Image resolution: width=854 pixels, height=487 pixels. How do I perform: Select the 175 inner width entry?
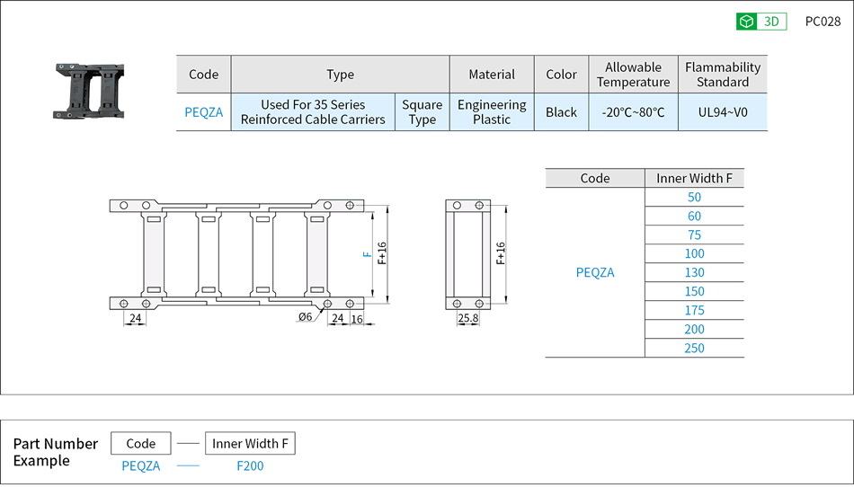[x=694, y=311]
